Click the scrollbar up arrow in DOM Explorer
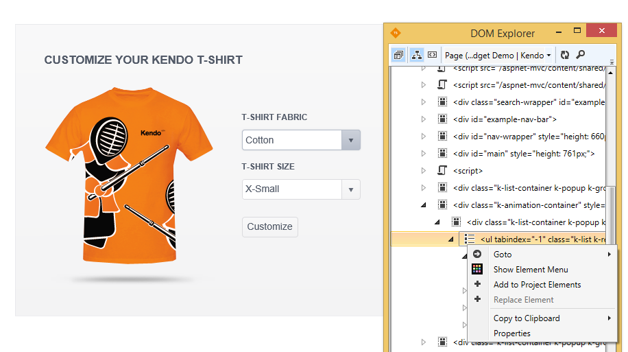 coord(610,73)
